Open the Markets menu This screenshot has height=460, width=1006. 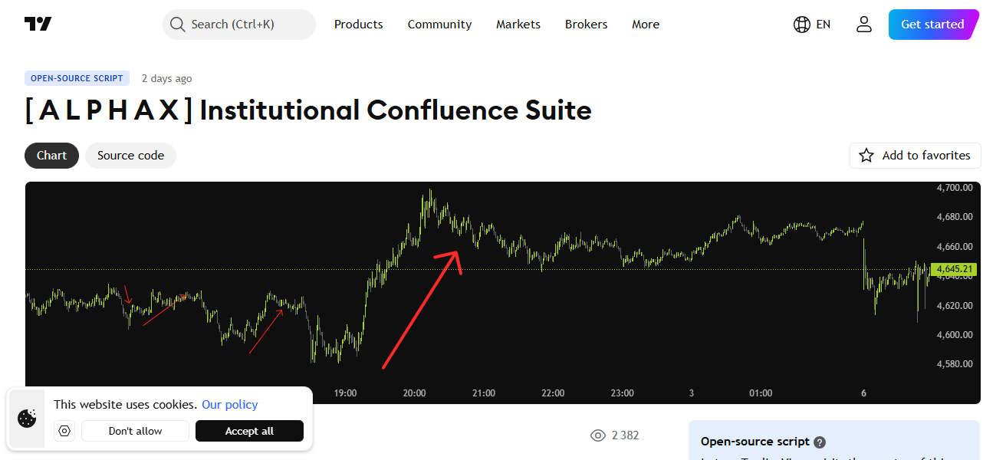click(518, 24)
